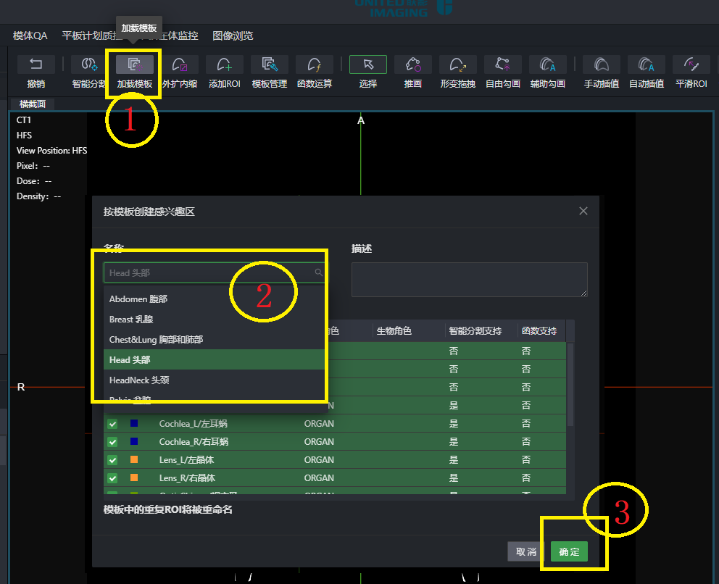
Task: Open the 图像浏览 tab
Action: 233,36
